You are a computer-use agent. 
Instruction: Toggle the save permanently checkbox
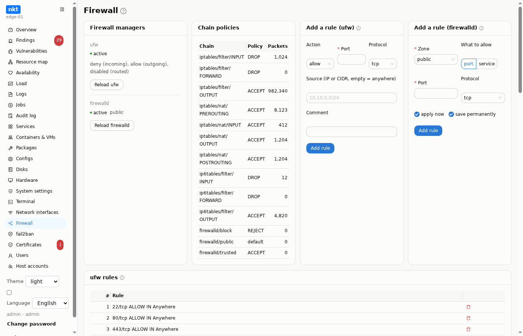coord(451,114)
